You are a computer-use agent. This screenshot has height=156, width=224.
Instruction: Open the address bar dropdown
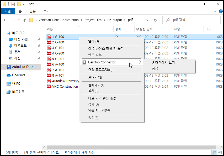(x=147, y=20)
